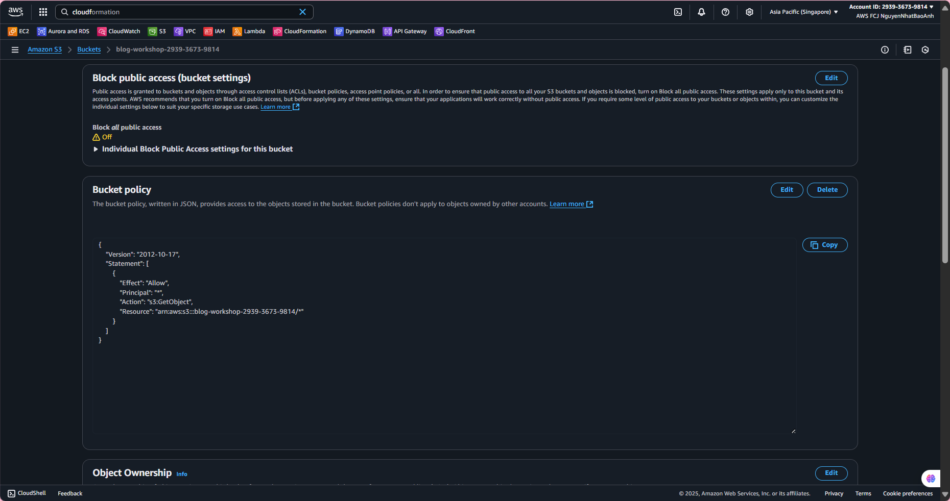Click Edit for Block public access
Image resolution: width=950 pixels, height=501 pixels.
(831, 78)
